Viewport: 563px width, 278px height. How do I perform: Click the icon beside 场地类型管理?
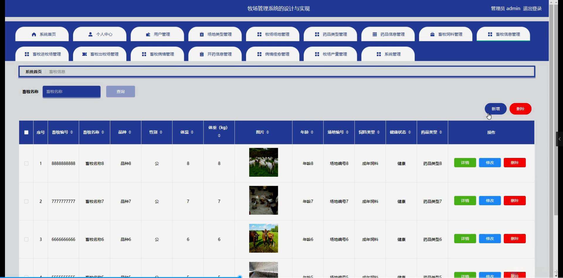click(201, 35)
